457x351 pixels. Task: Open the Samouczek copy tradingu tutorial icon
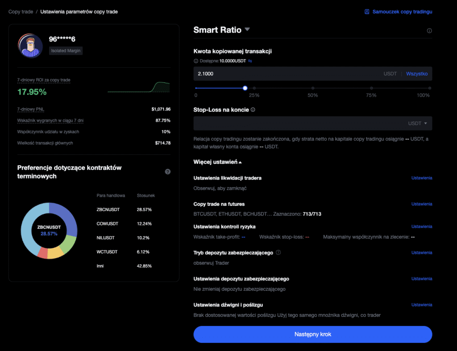pos(367,12)
